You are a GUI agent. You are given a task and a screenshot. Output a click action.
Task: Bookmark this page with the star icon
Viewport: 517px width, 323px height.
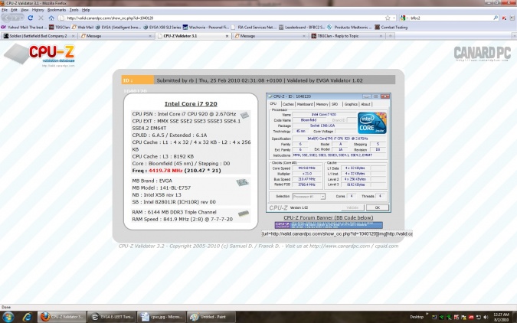pos(388,18)
